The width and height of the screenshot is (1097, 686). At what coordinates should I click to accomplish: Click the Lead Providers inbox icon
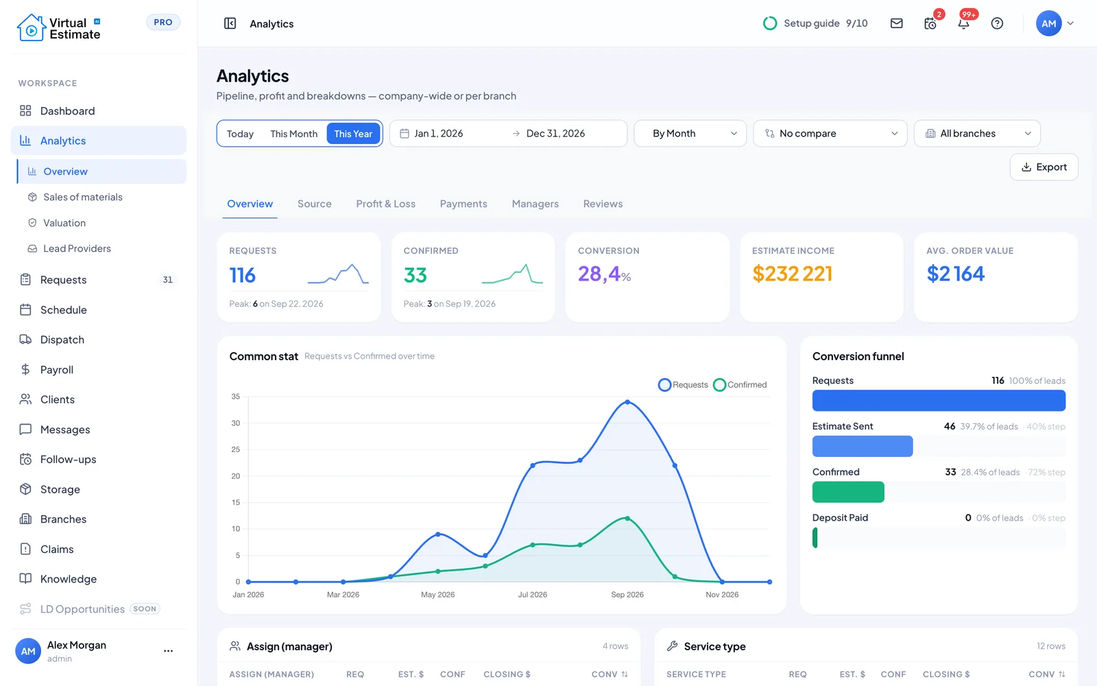click(x=32, y=248)
